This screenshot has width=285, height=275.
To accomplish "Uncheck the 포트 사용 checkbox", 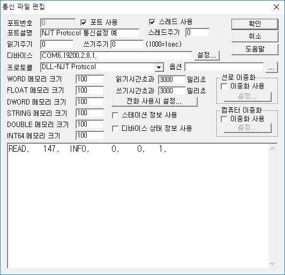I will click(84, 23).
